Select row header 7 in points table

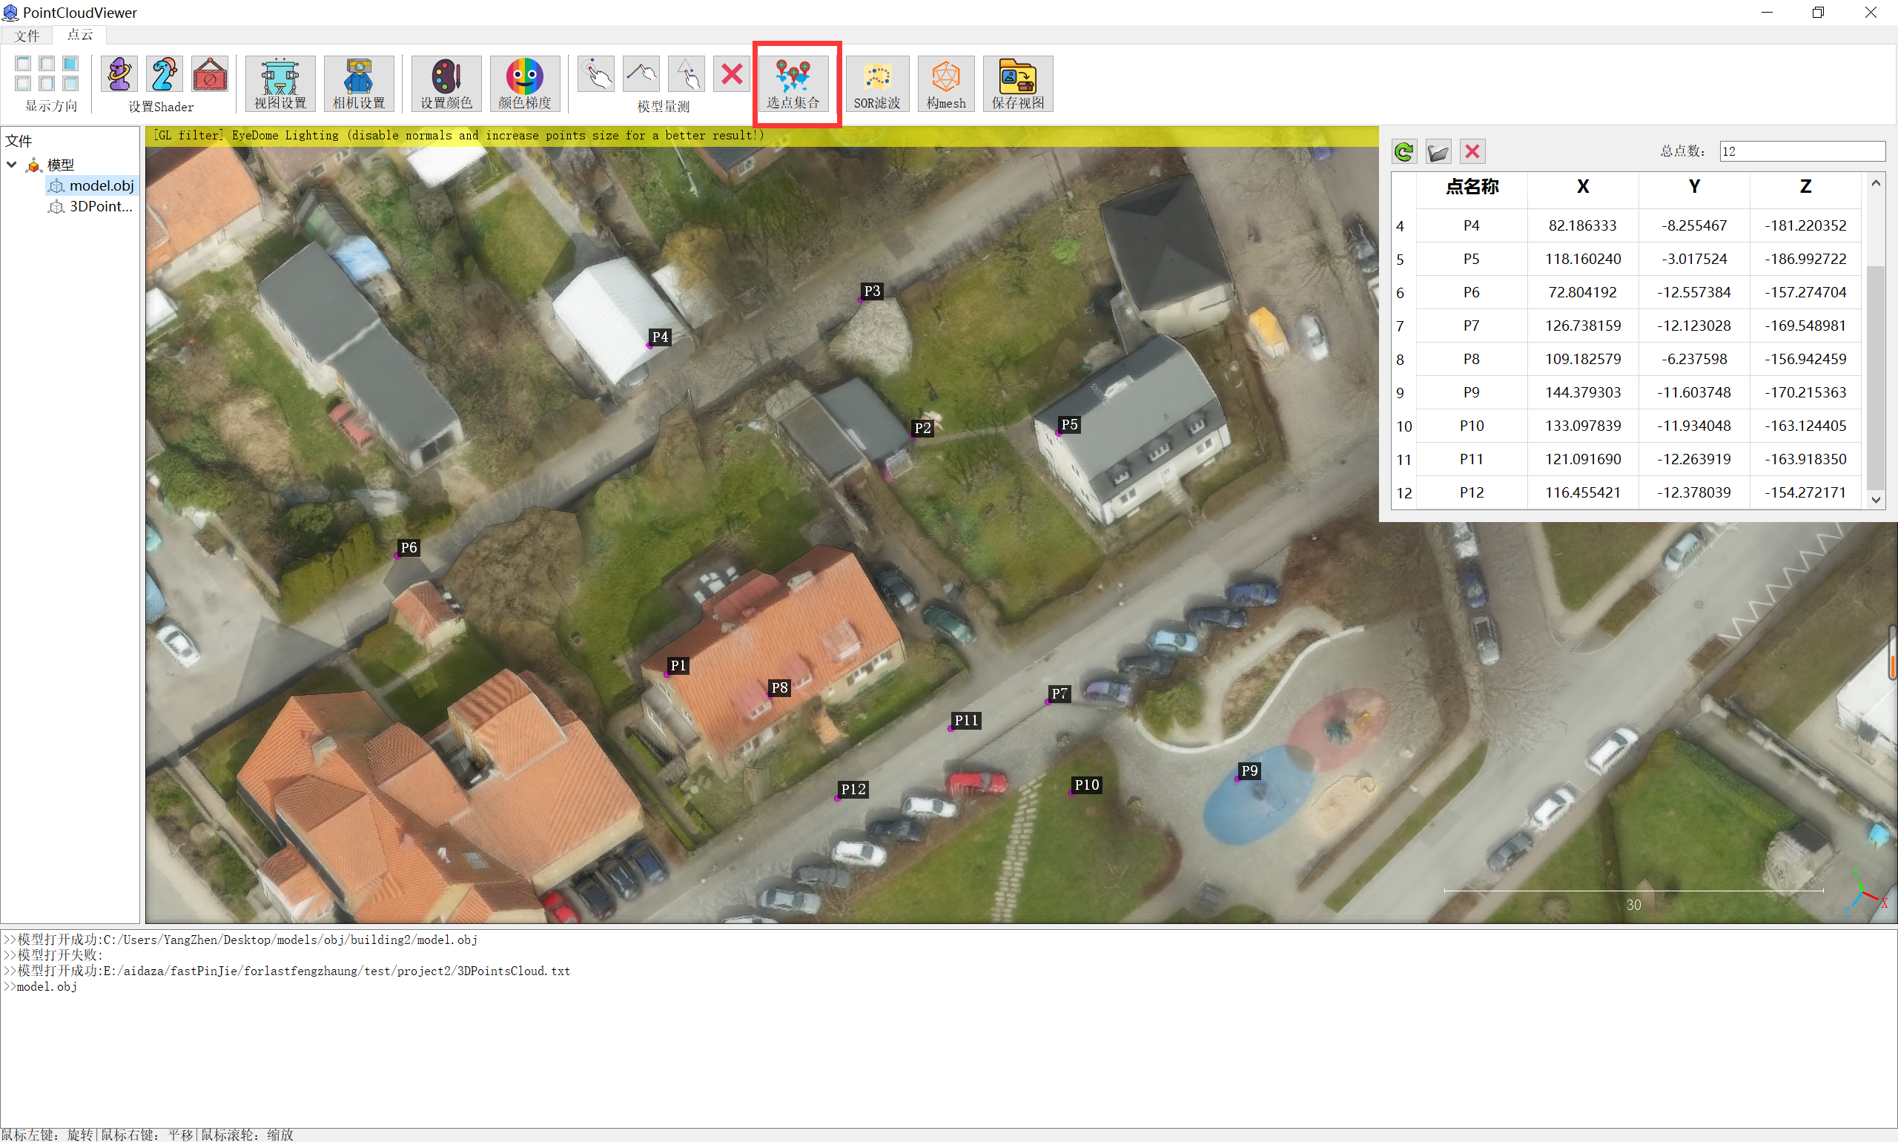pos(1403,326)
